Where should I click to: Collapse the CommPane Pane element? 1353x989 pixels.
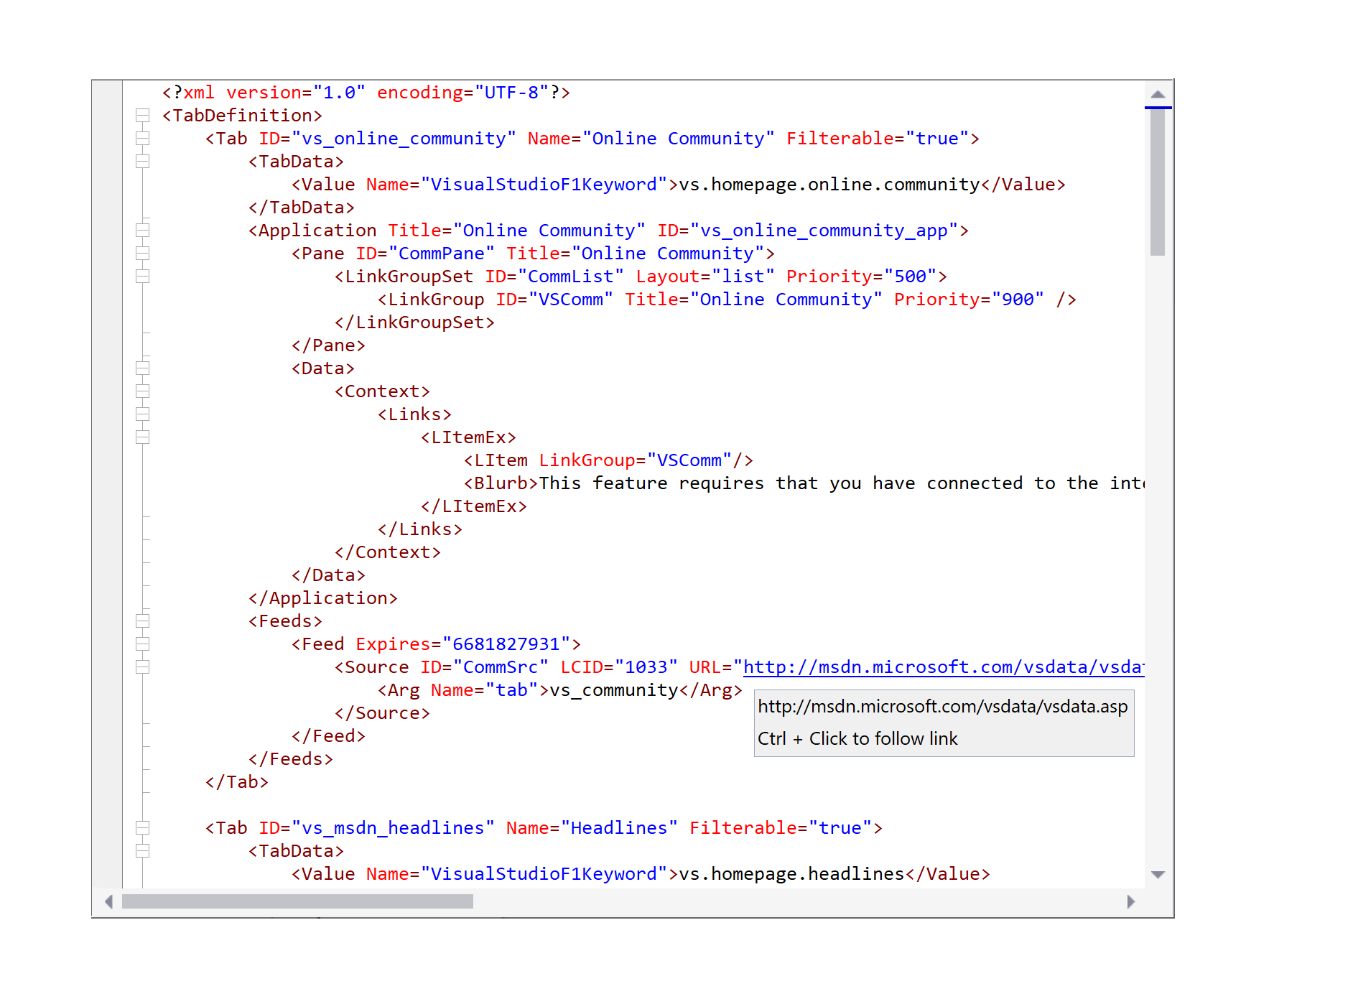coord(143,253)
